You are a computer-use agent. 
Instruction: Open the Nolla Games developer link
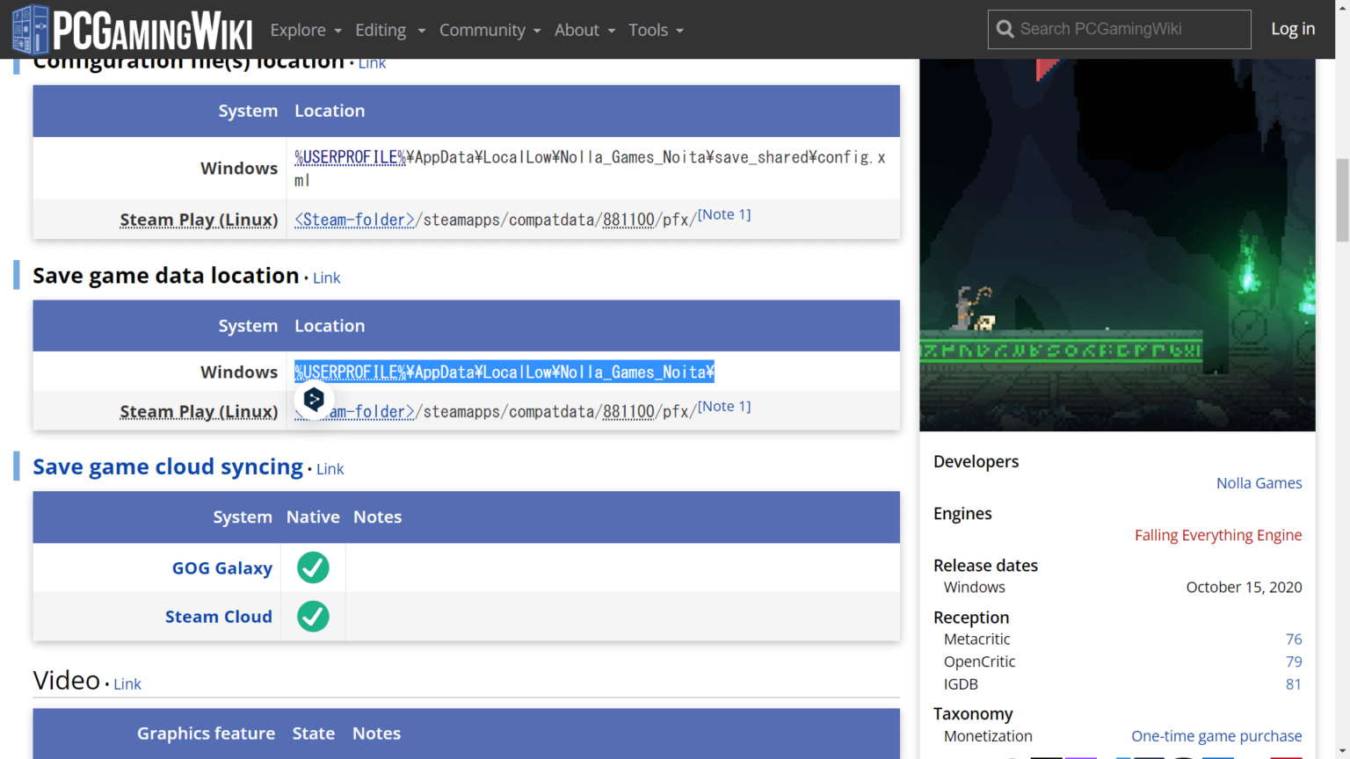(x=1259, y=483)
